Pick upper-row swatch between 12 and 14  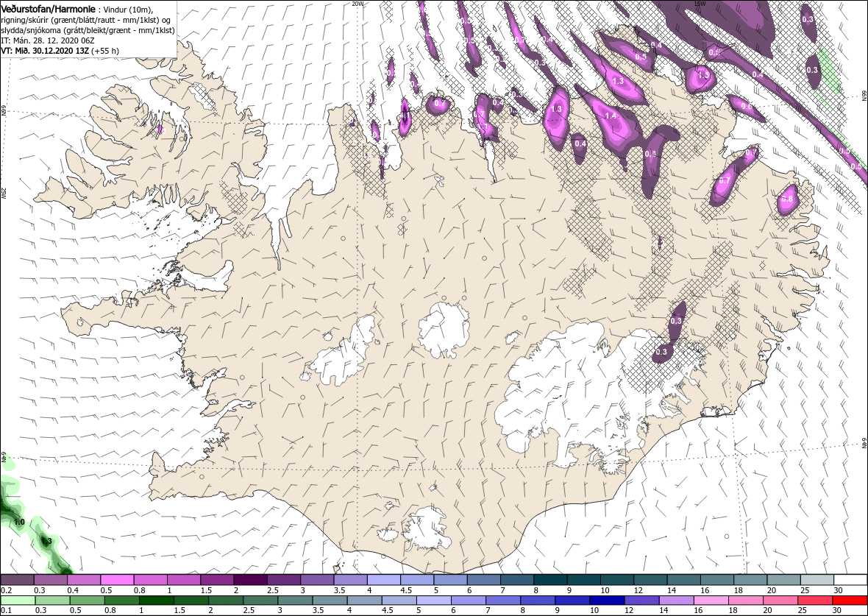point(650,580)
